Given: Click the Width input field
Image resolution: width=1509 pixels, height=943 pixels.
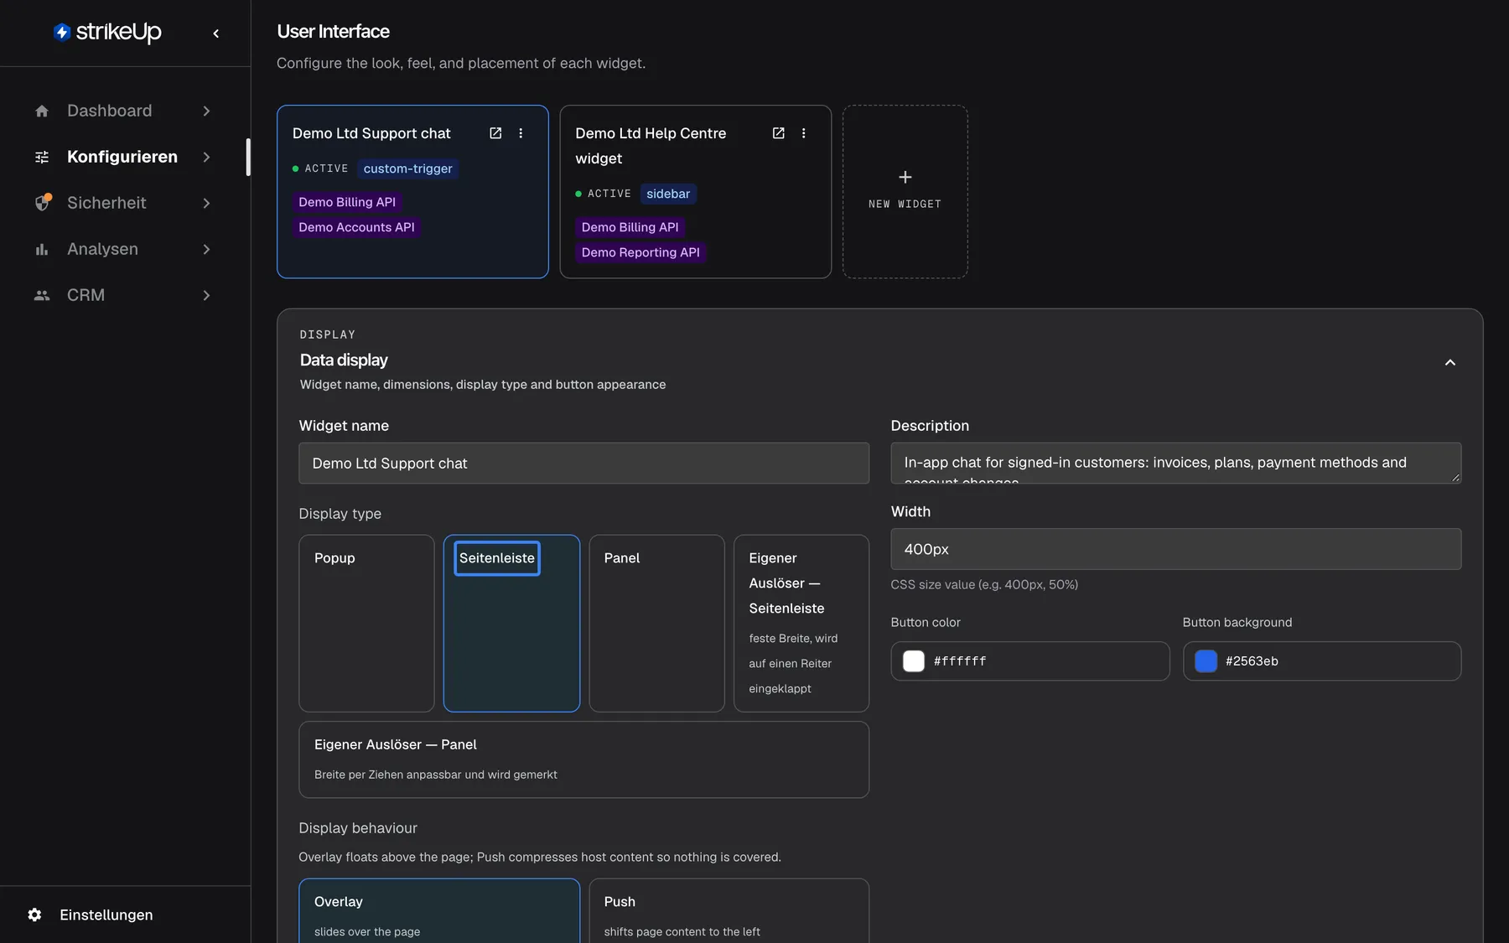Looking at the screenshot, I should (1175, 549).
